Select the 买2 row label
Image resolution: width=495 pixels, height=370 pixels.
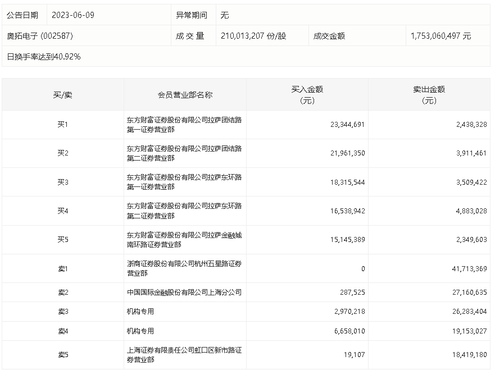(x=63, y=153)
